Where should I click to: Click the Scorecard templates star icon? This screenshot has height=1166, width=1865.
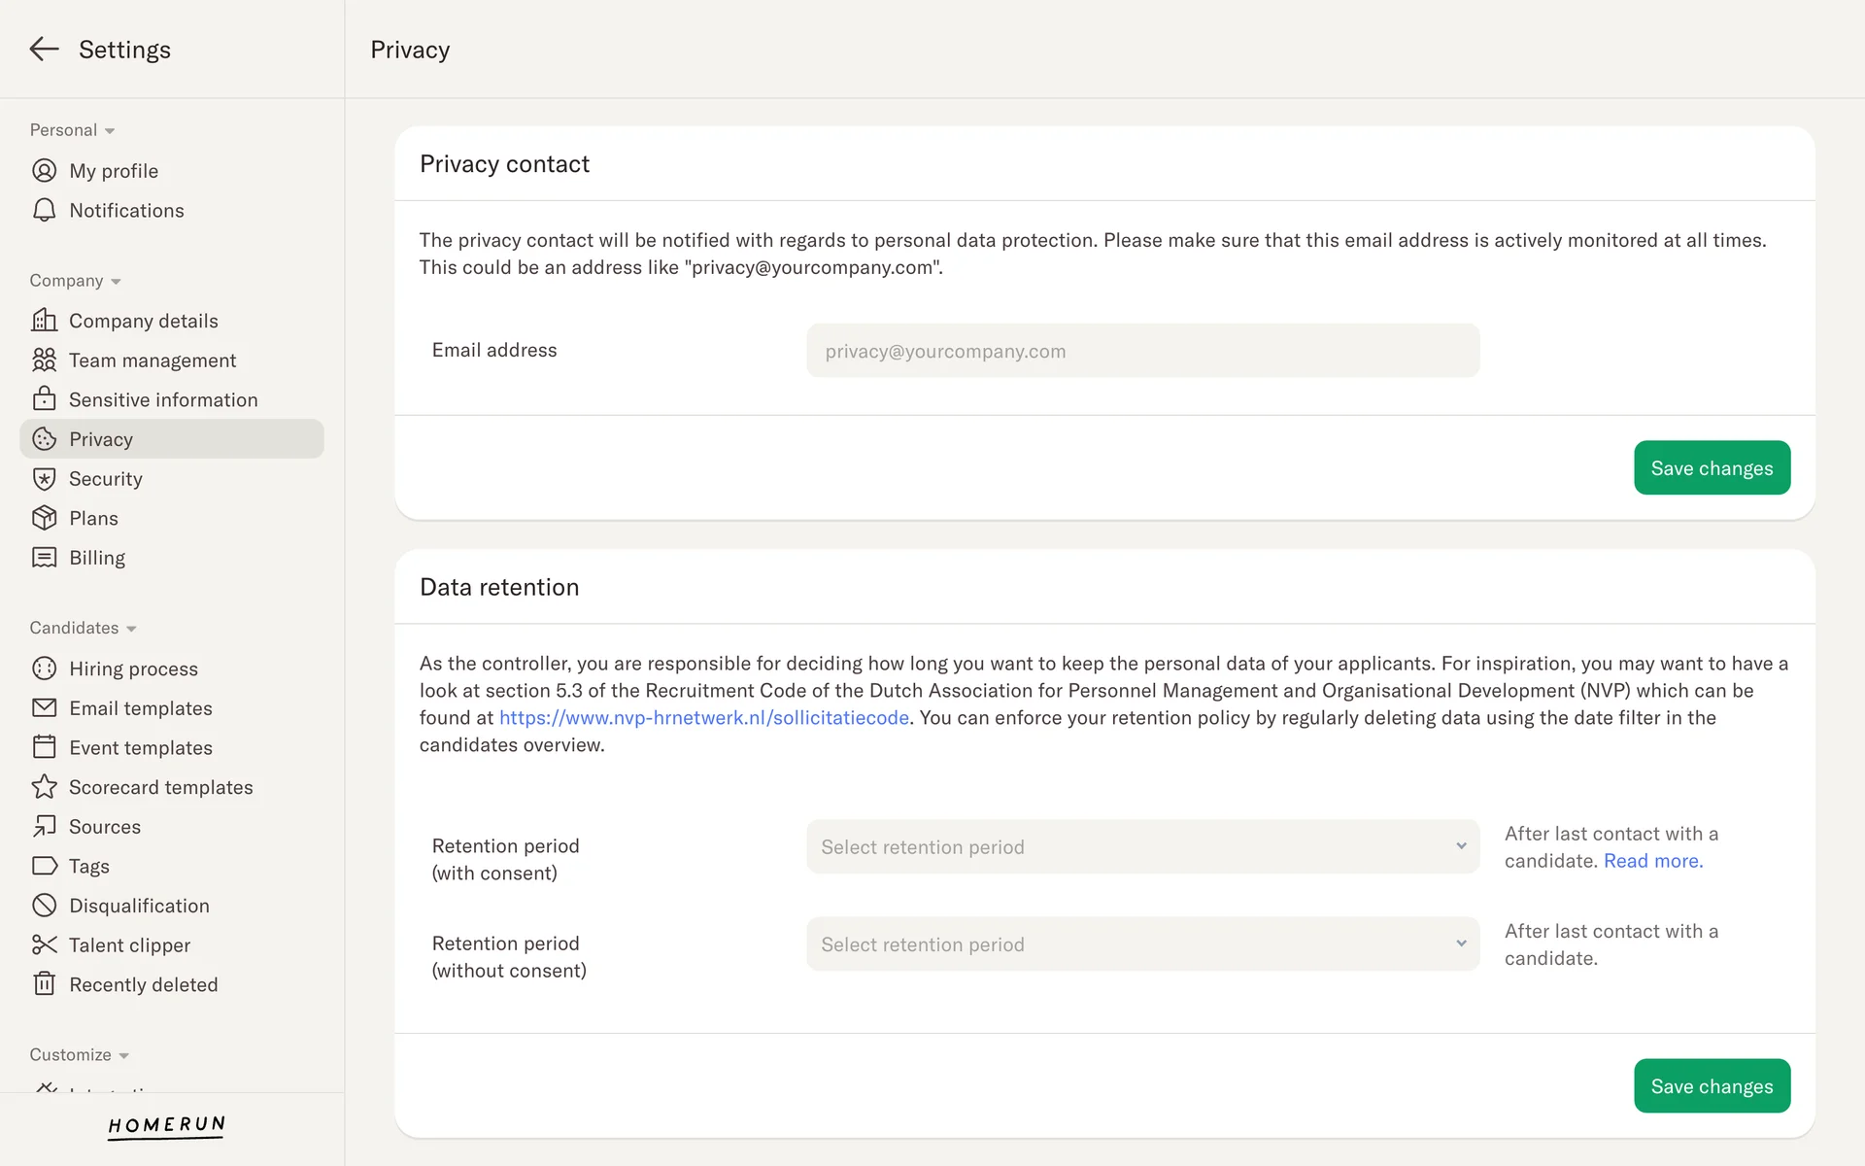[44, 787]
